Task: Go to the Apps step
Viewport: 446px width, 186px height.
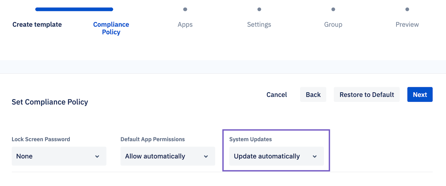Action: 185,25
